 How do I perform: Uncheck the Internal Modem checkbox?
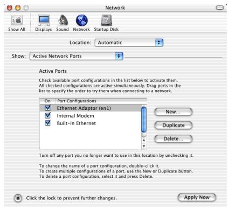pos(48,115)
